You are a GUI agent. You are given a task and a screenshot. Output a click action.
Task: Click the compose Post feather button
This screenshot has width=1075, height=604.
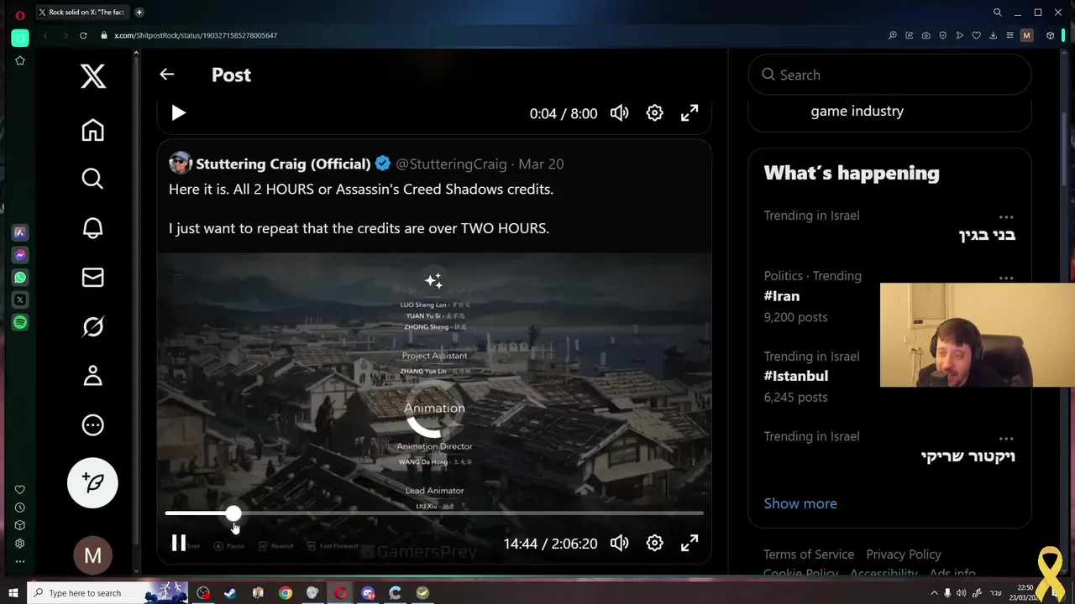[x=92, y=482]
